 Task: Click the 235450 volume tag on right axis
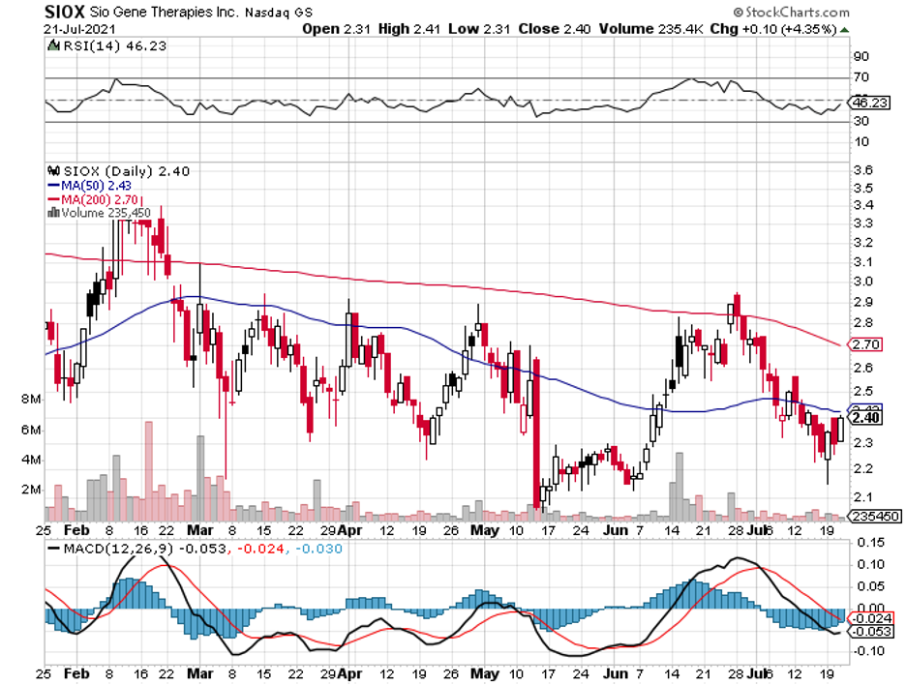(x=875, y=517)
